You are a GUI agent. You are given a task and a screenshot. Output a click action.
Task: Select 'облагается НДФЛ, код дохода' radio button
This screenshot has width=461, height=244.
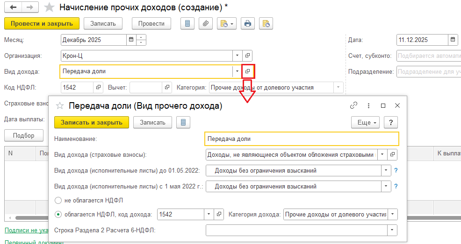pyautogui.click(x=58, y=215)
